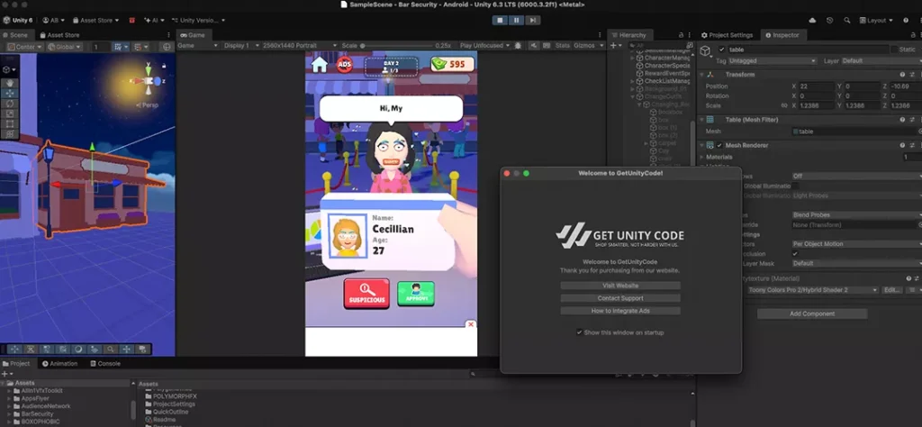
Task: Click the home icon in the game
Action: coord(319,64)
